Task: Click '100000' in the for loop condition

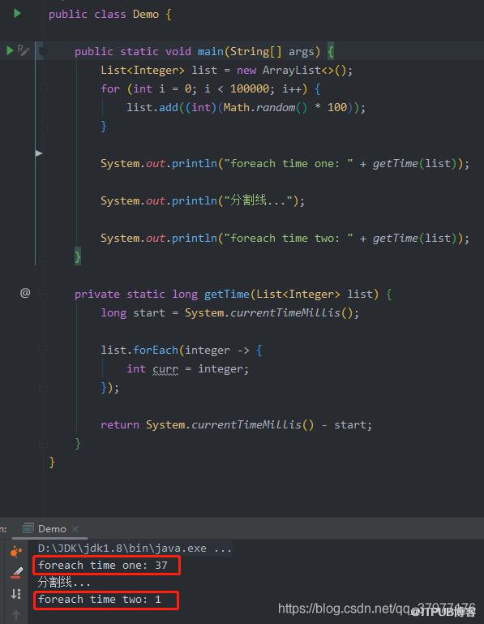Action: point(250,88)
